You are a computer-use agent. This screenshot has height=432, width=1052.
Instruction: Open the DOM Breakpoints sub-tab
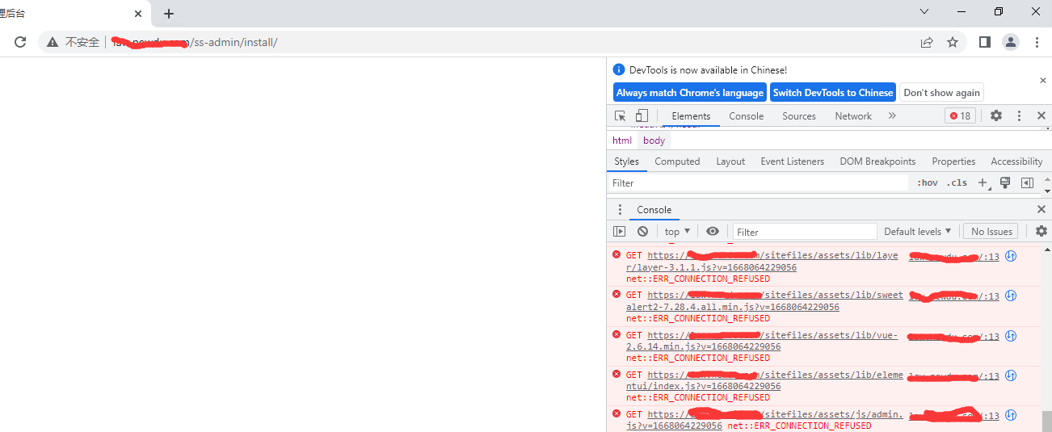click(877, 161)
